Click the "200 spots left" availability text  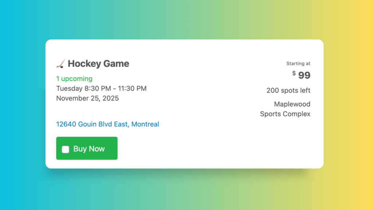pyautogui.click(x=288, y=90)
